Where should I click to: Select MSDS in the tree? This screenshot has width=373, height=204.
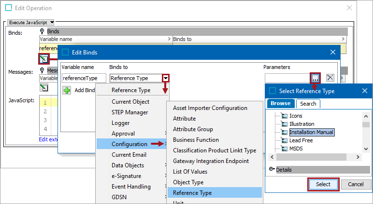point(296,149)
